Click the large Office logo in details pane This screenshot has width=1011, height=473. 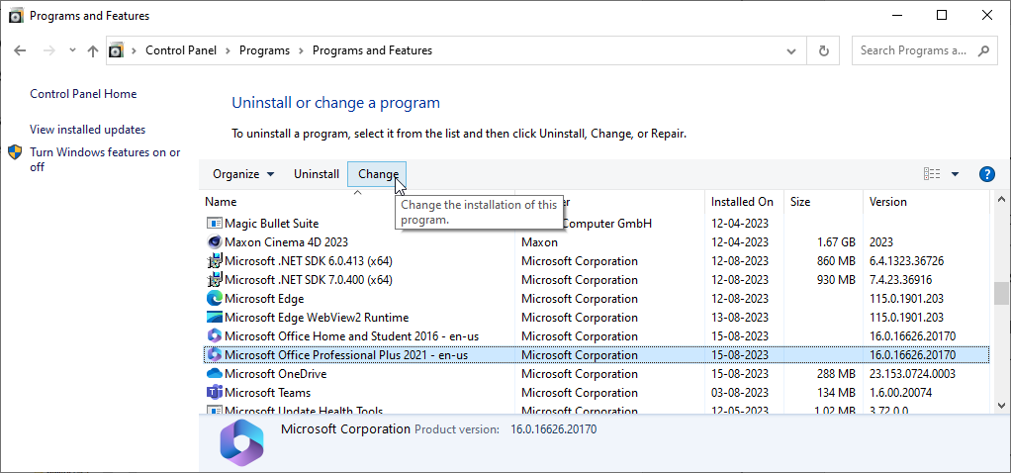coord(241,442)
